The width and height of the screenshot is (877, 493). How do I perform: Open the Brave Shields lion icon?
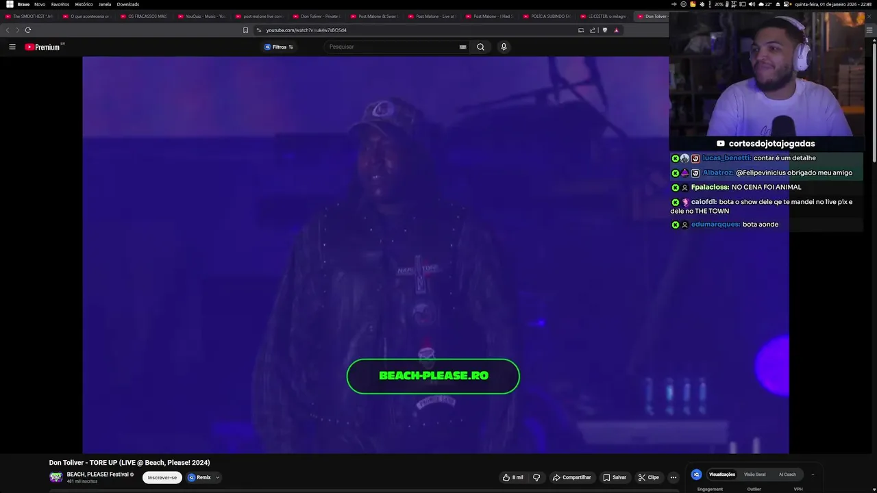click(x=604, y=30)
